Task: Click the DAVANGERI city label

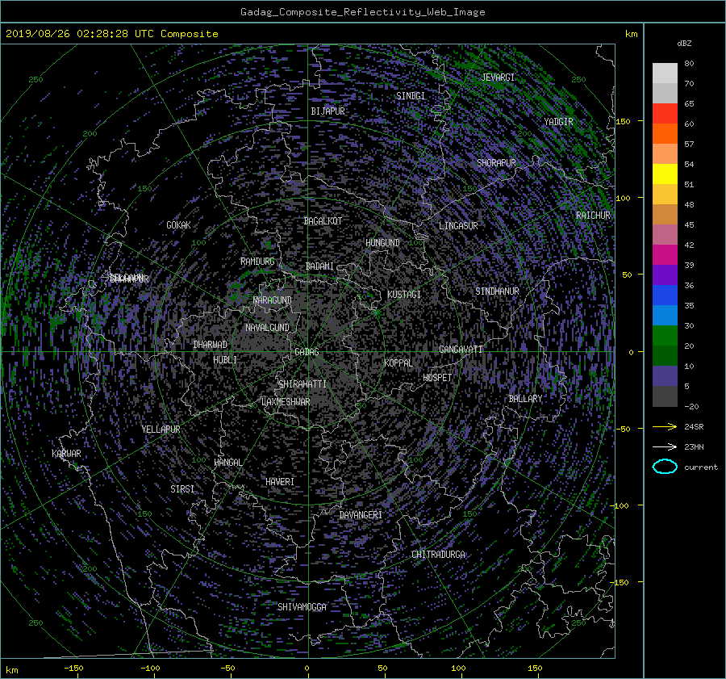Action: point(361,515)
